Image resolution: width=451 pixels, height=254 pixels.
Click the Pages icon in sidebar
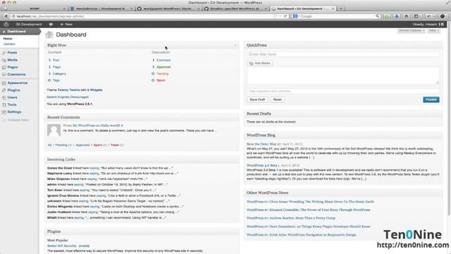coord(4,67)
